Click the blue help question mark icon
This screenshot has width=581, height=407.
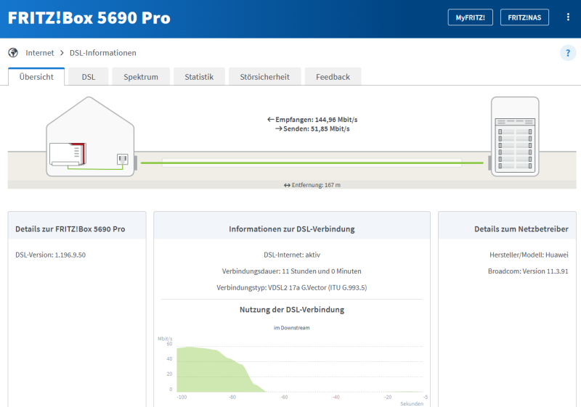click(567, 53)
